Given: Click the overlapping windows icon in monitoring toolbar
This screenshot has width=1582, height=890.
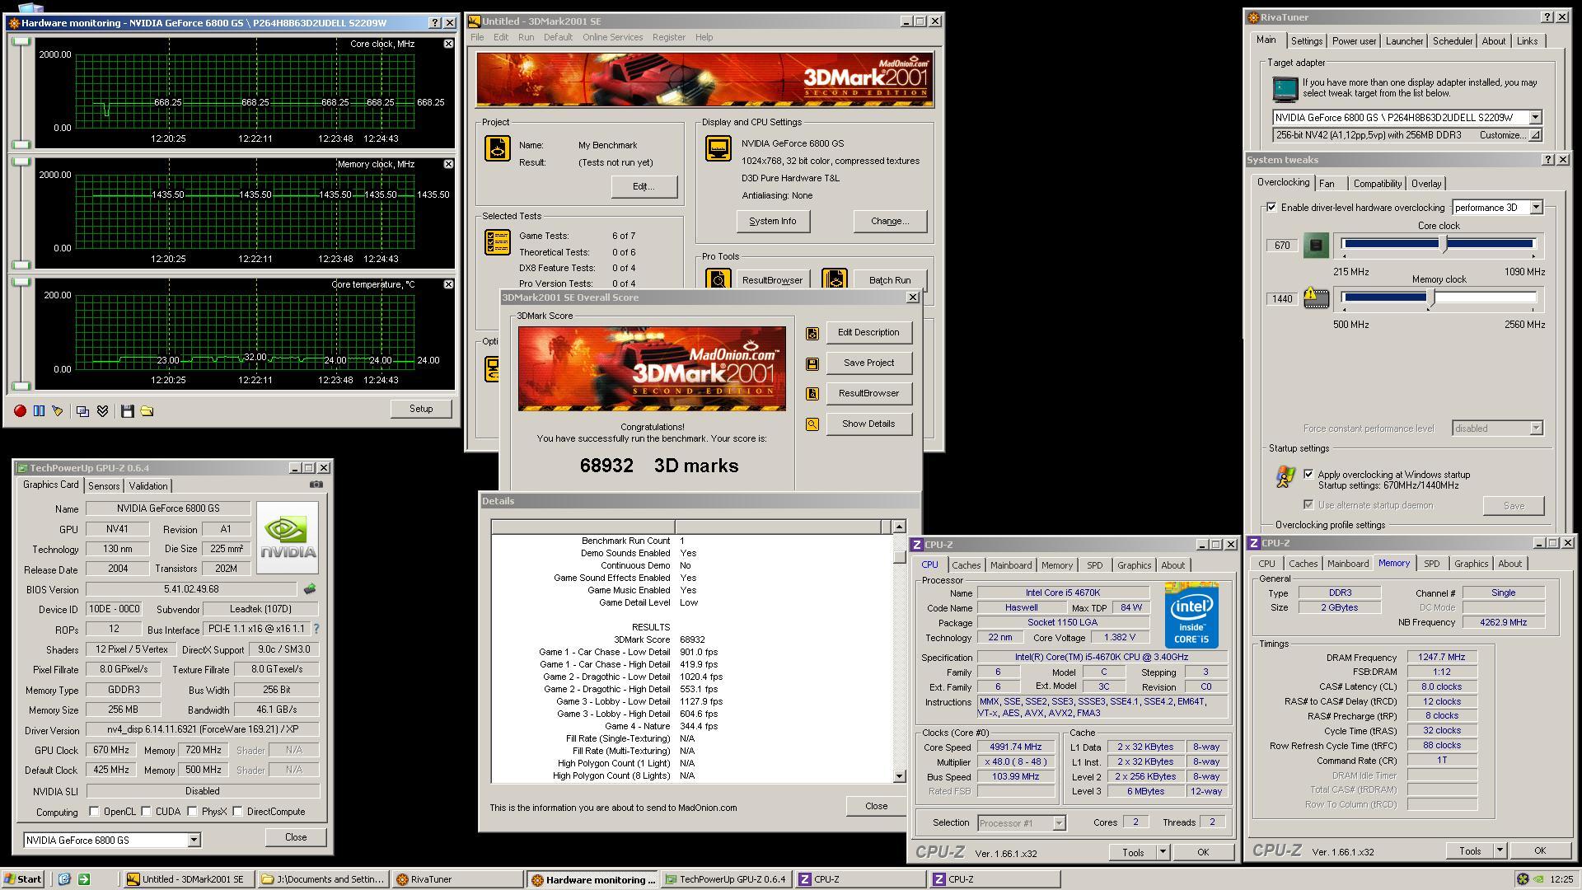Looking at the screenshot, I should [82, 410].
